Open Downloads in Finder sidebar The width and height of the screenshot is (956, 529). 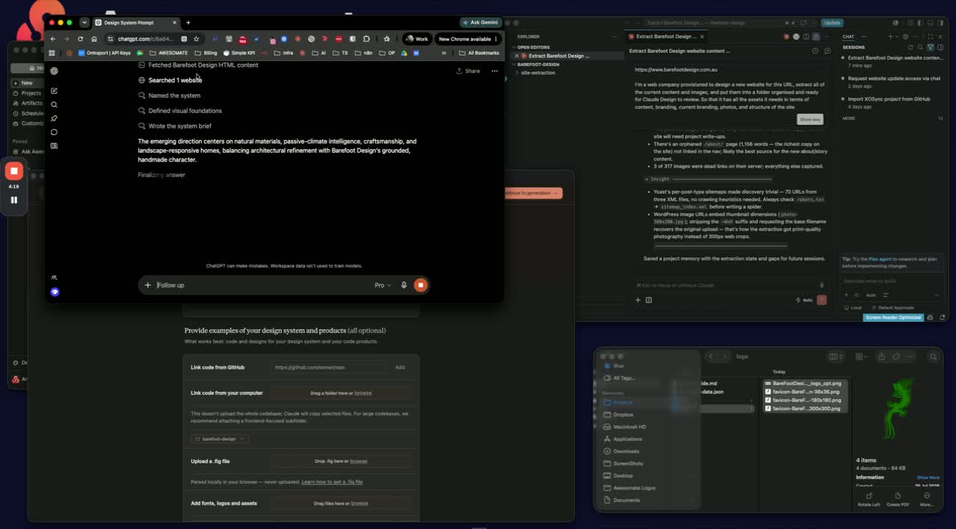point(626,451)
